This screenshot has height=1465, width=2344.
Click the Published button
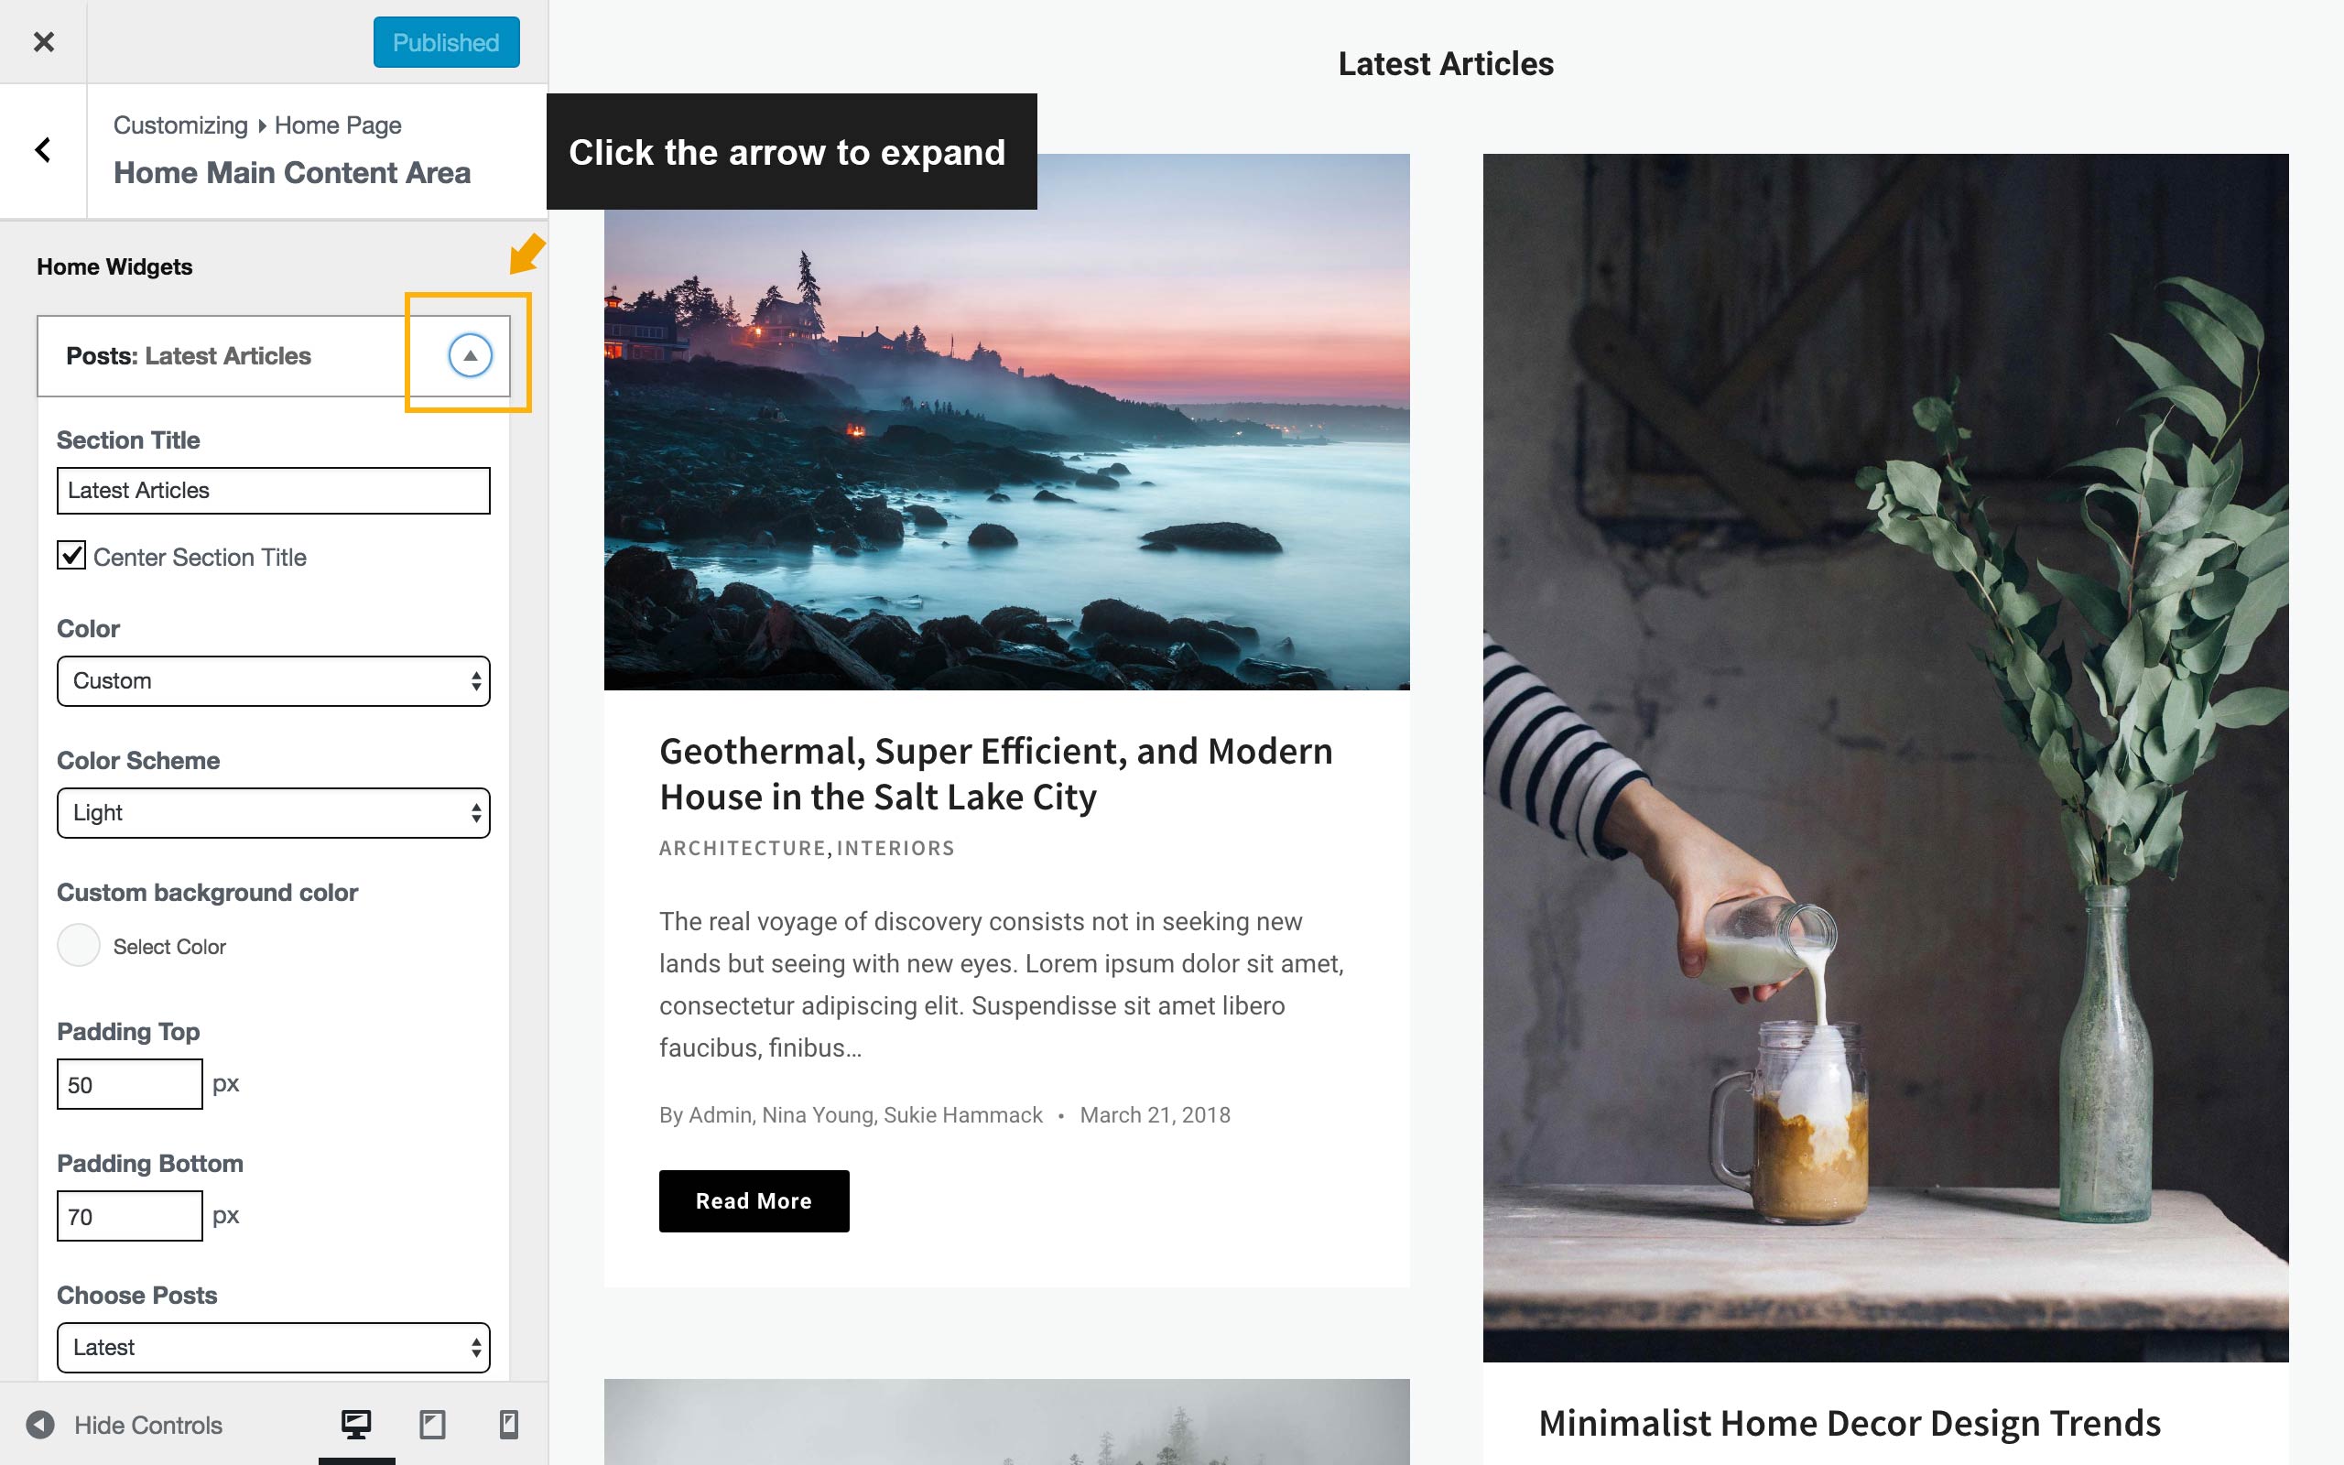pyautogui.click(x=447, y=43)
